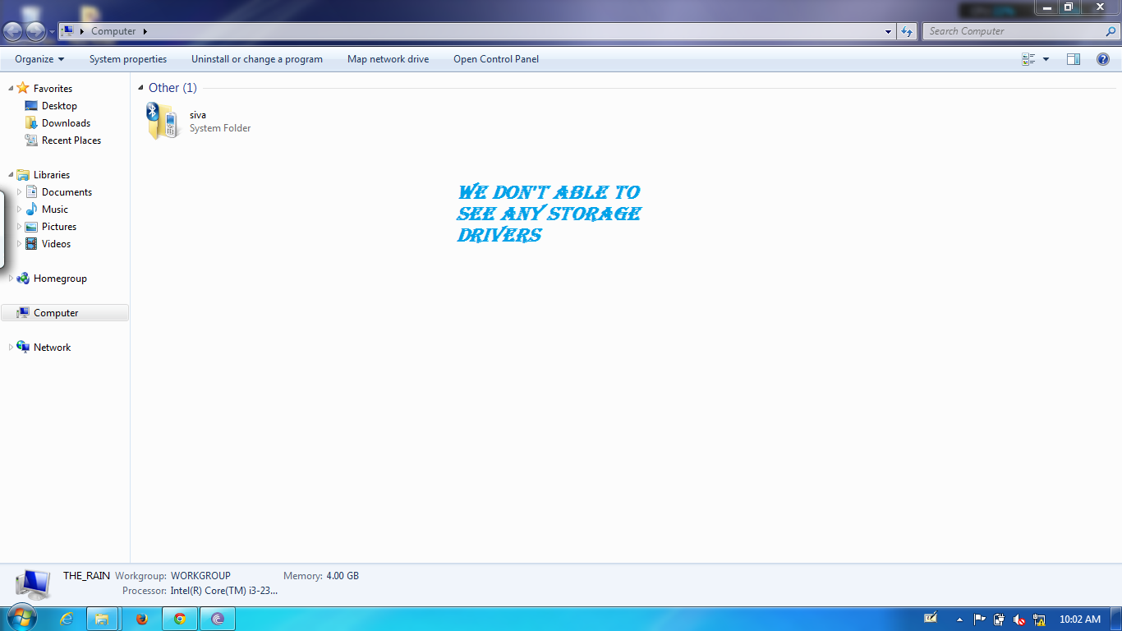Collapse the Other (1) group header arrow
This screenshot has width=1122, height=631.
pos(140,88)
